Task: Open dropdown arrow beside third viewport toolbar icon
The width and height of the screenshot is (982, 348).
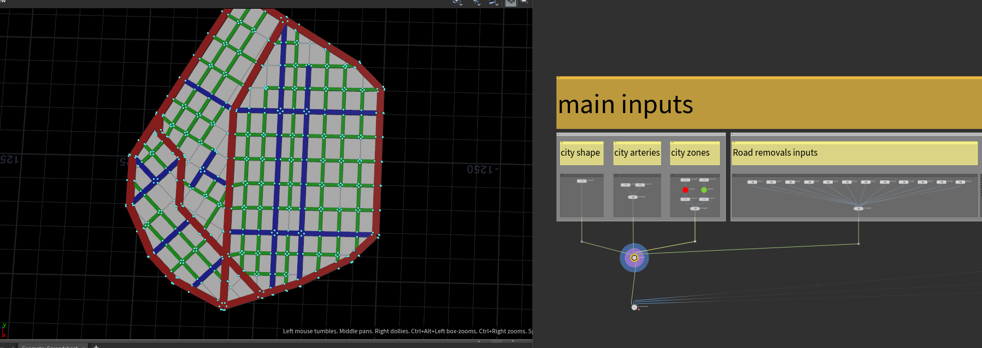Action: (x=497, y=5)
